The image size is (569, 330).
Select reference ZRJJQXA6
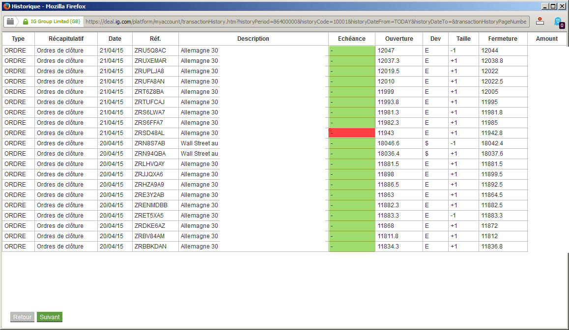[148, 174]
